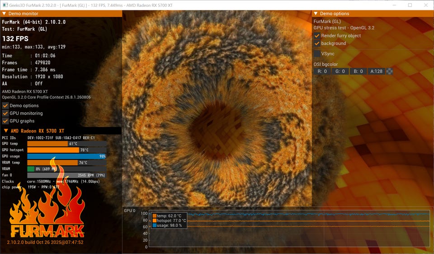Click the VRAM 8% usage bar
The height and width of the screenshot is (254, 434).
pyautogui.click(x=67, y=169)
